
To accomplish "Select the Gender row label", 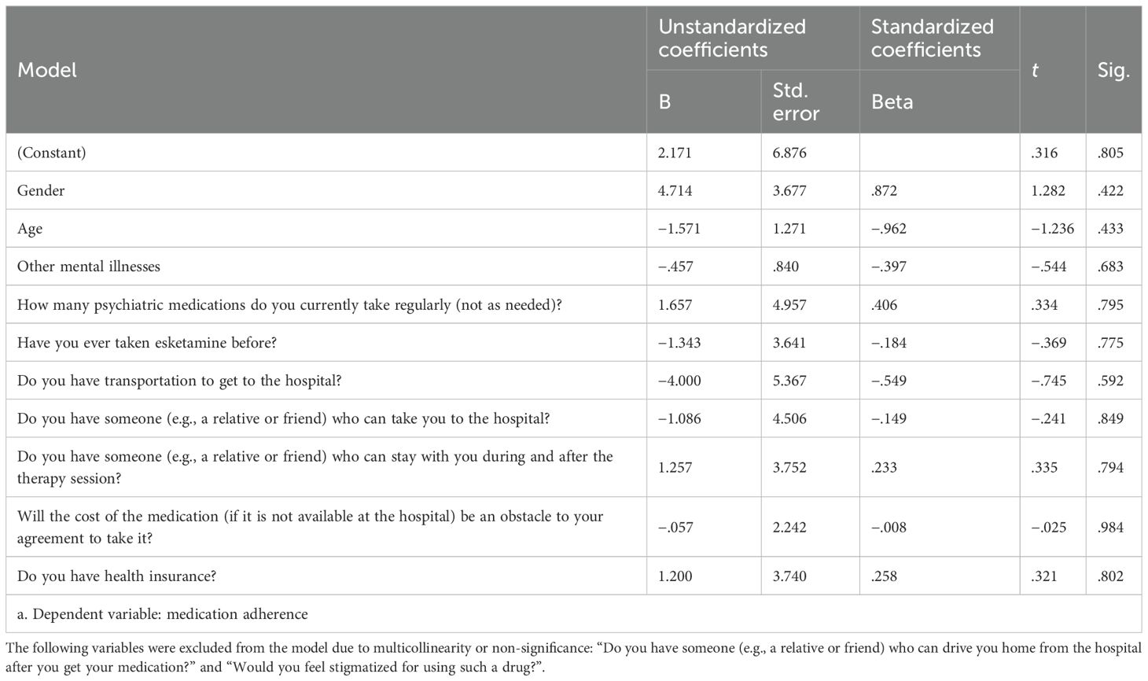I will tap(41, 190).
